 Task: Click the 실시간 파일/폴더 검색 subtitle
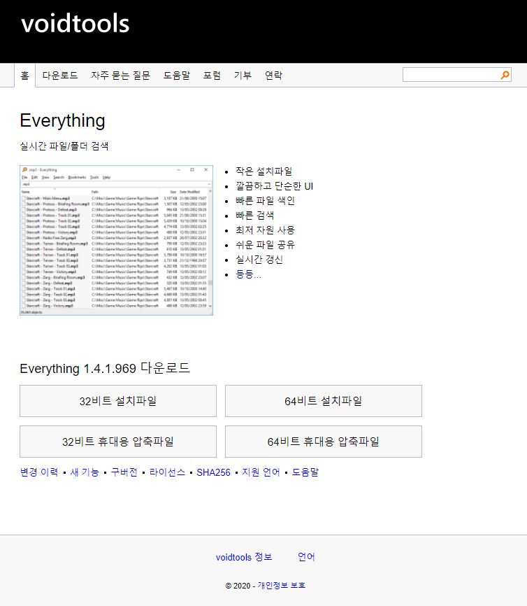[64, 146]
